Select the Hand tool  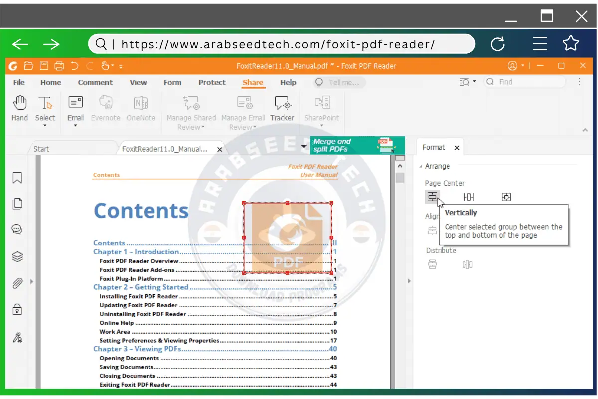[x=20, y=108]
